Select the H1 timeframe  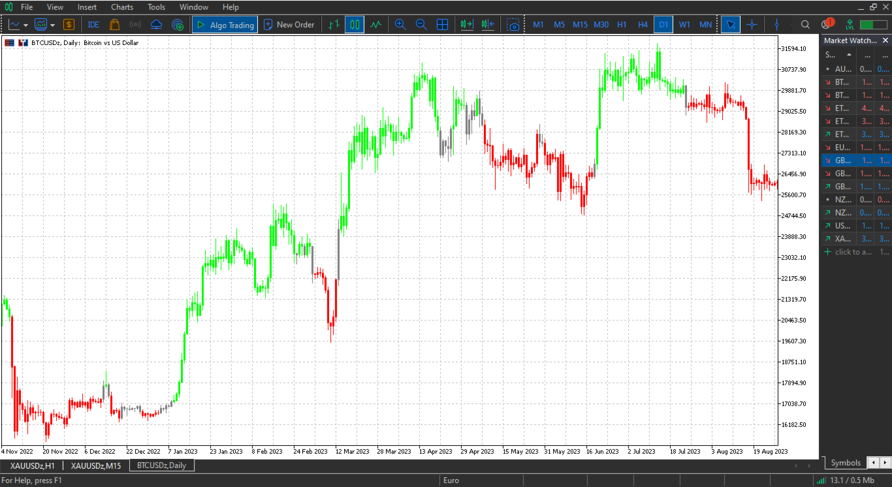coord(622,25)
